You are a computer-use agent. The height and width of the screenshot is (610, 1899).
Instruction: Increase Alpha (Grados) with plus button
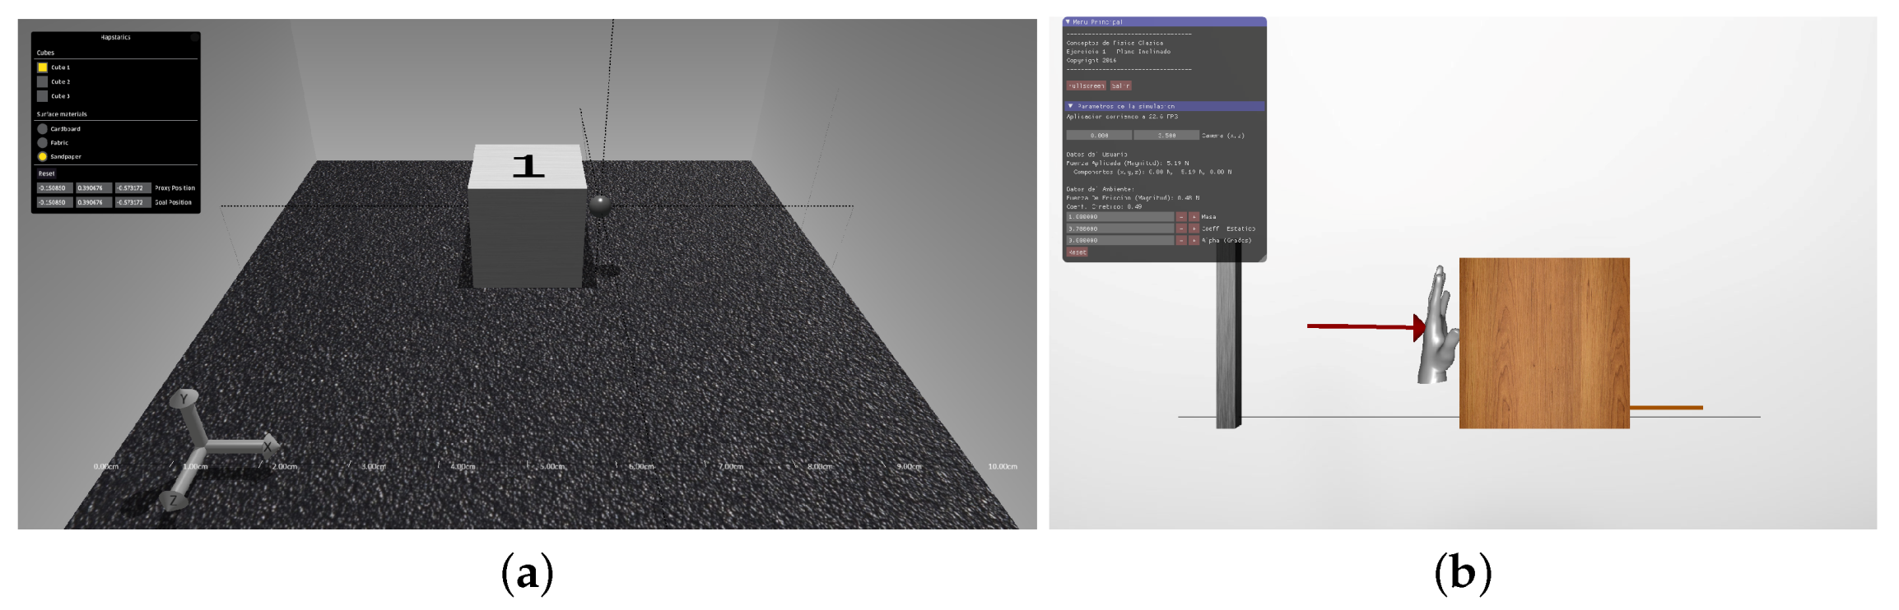[x=1194, y=240]
